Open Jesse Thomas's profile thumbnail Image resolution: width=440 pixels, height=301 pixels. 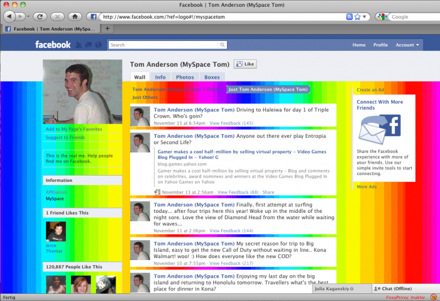(x=56, y=231)
